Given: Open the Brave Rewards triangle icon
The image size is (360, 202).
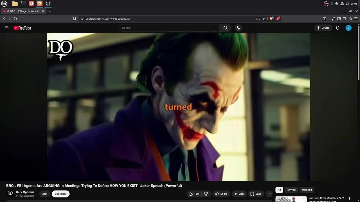Looking at the screenshot, I should click(278, 19).
